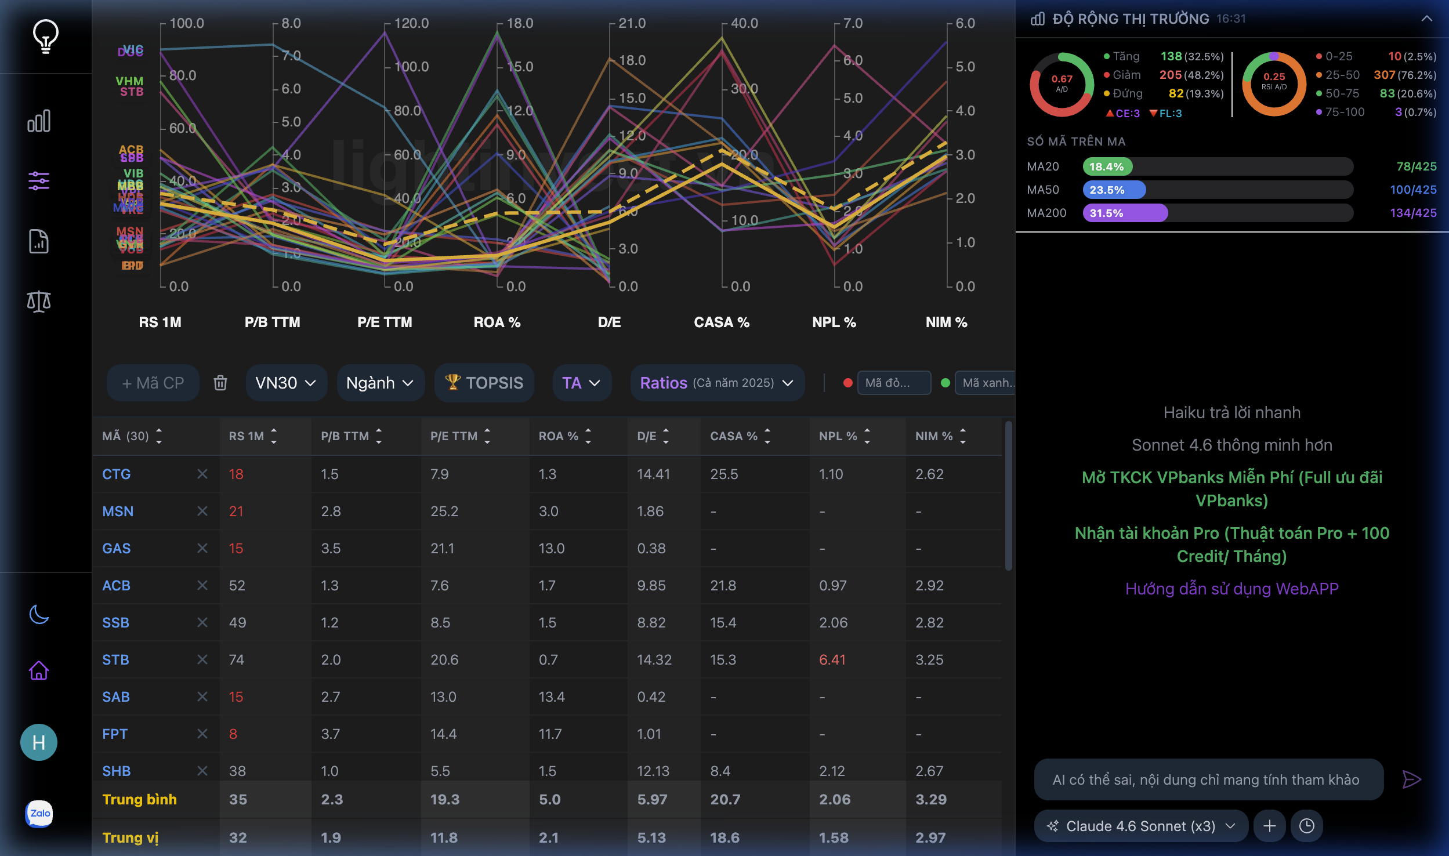Open the bar chart sidebar icon
The height and width of the screenshot is (856, 1449).
(39, 121)
